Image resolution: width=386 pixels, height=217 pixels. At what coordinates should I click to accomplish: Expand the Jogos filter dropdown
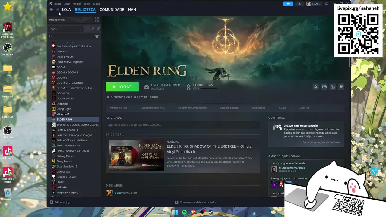click(x=65, y=29)
